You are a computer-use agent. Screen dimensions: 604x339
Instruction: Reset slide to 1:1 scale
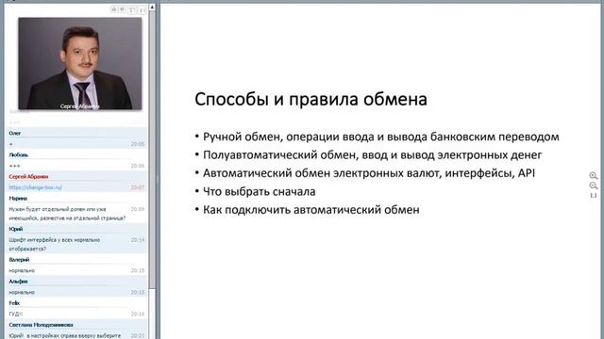[594, 196]
